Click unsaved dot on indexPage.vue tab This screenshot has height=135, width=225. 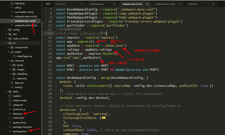click(114, 4)
